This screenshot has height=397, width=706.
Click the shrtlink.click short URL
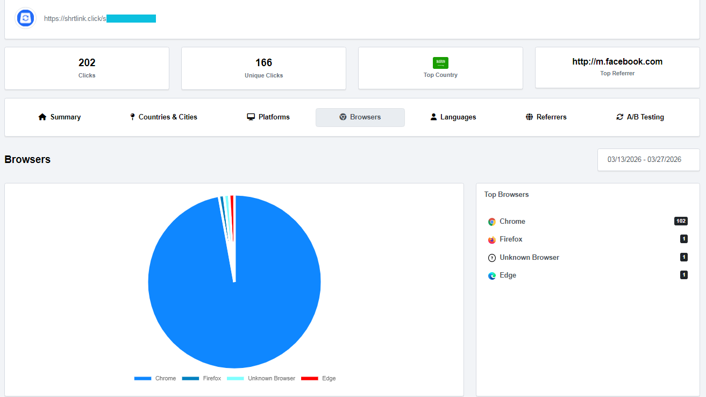99,18
